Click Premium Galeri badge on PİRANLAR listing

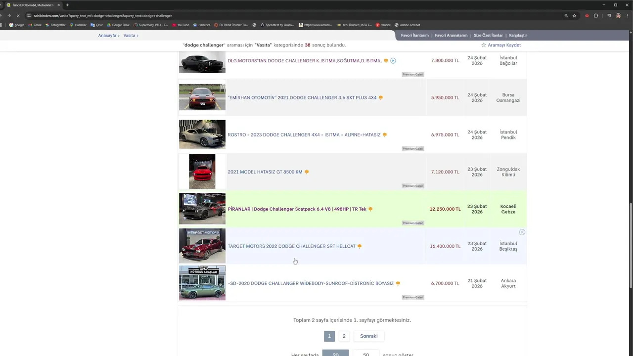pyautogui.click(x=413, y=223)
